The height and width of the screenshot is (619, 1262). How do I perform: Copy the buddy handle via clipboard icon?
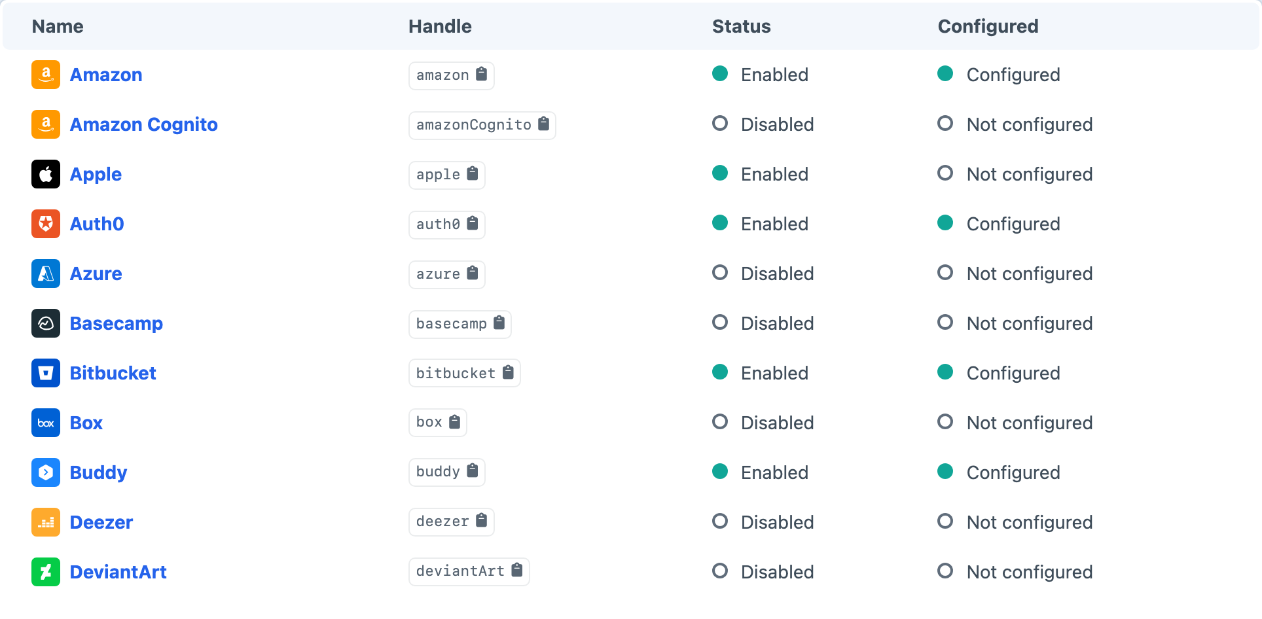473,470
